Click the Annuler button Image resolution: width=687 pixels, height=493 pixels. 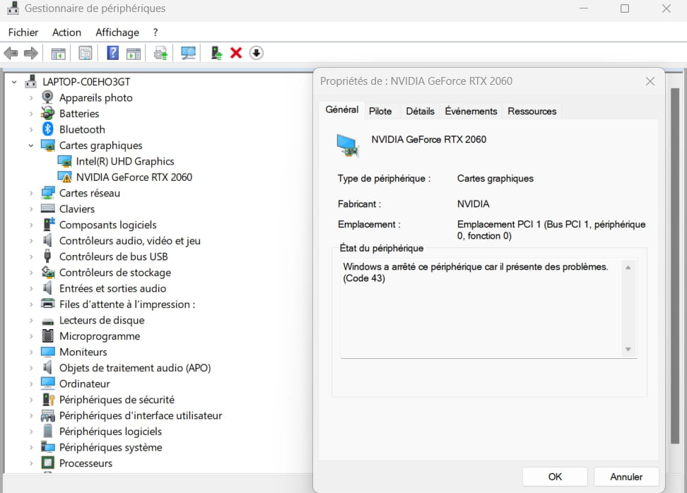626,477
